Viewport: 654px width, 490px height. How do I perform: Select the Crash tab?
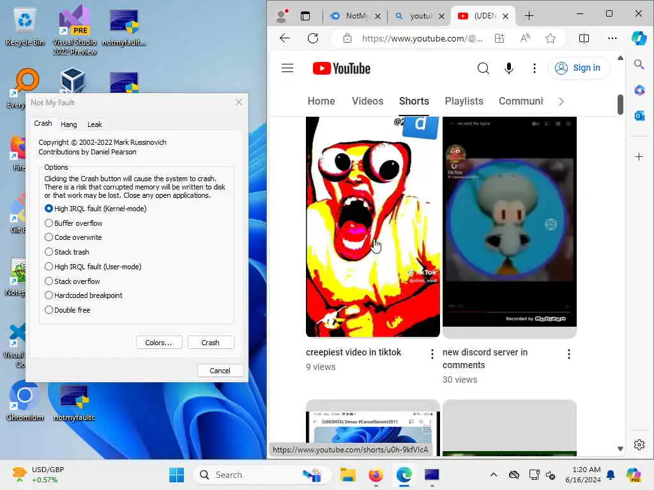[43, 123]
